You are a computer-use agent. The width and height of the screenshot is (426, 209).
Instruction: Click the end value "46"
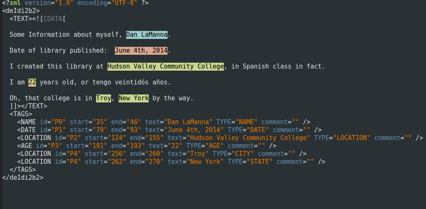134,122
